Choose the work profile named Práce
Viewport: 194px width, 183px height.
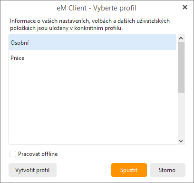pyautogui.click(x=93, y=58)
